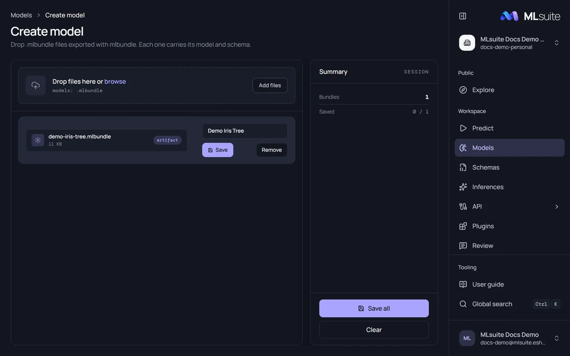This screenshot has height=356, width=570.
Task: Open the user account menu chevron
Action: (x=556, y=338)
